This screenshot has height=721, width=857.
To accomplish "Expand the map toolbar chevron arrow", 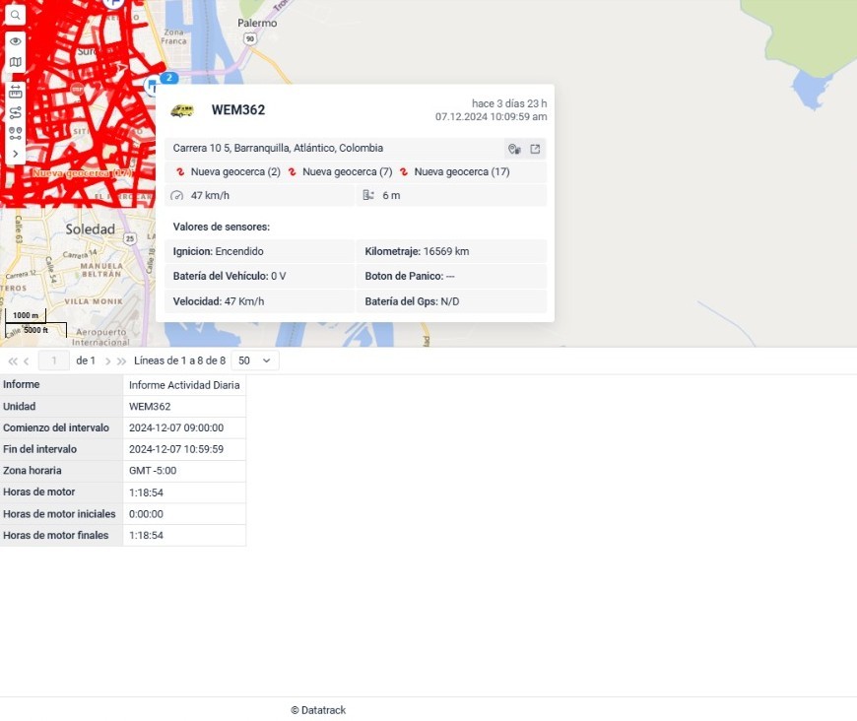I will coord(15,155).
